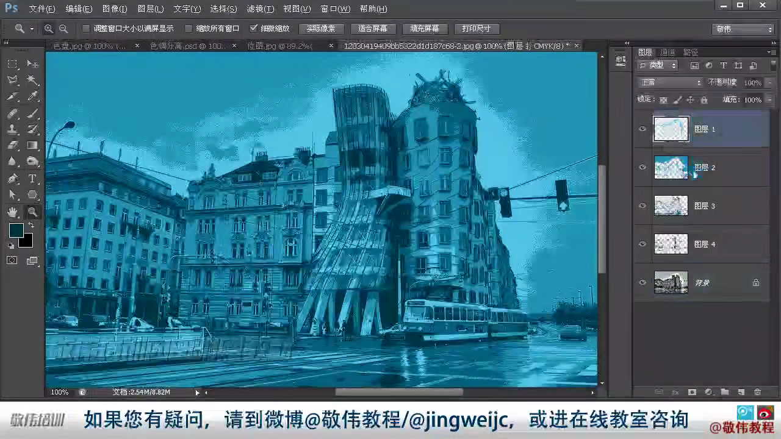Select the Blur tool
Viewport: 781px width, 439px height.
click(12, 162)
